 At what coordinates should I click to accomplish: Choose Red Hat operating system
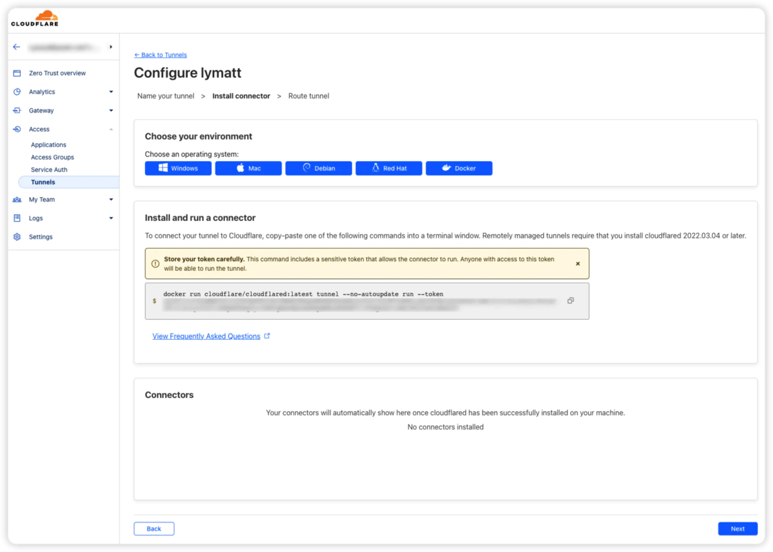(x=389, y=168)
